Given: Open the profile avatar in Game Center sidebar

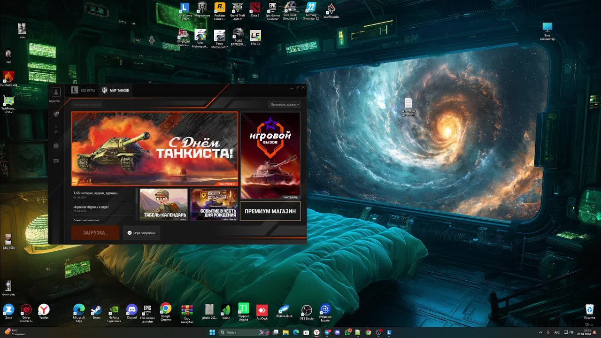Looking at the screenshot, I should tap(56, 92).
